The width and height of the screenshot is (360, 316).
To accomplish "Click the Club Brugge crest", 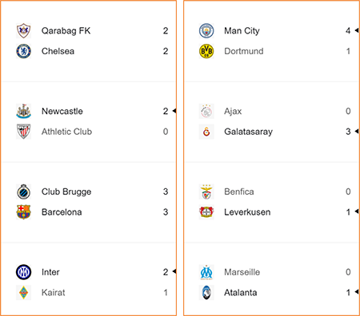I will point(23,192).
